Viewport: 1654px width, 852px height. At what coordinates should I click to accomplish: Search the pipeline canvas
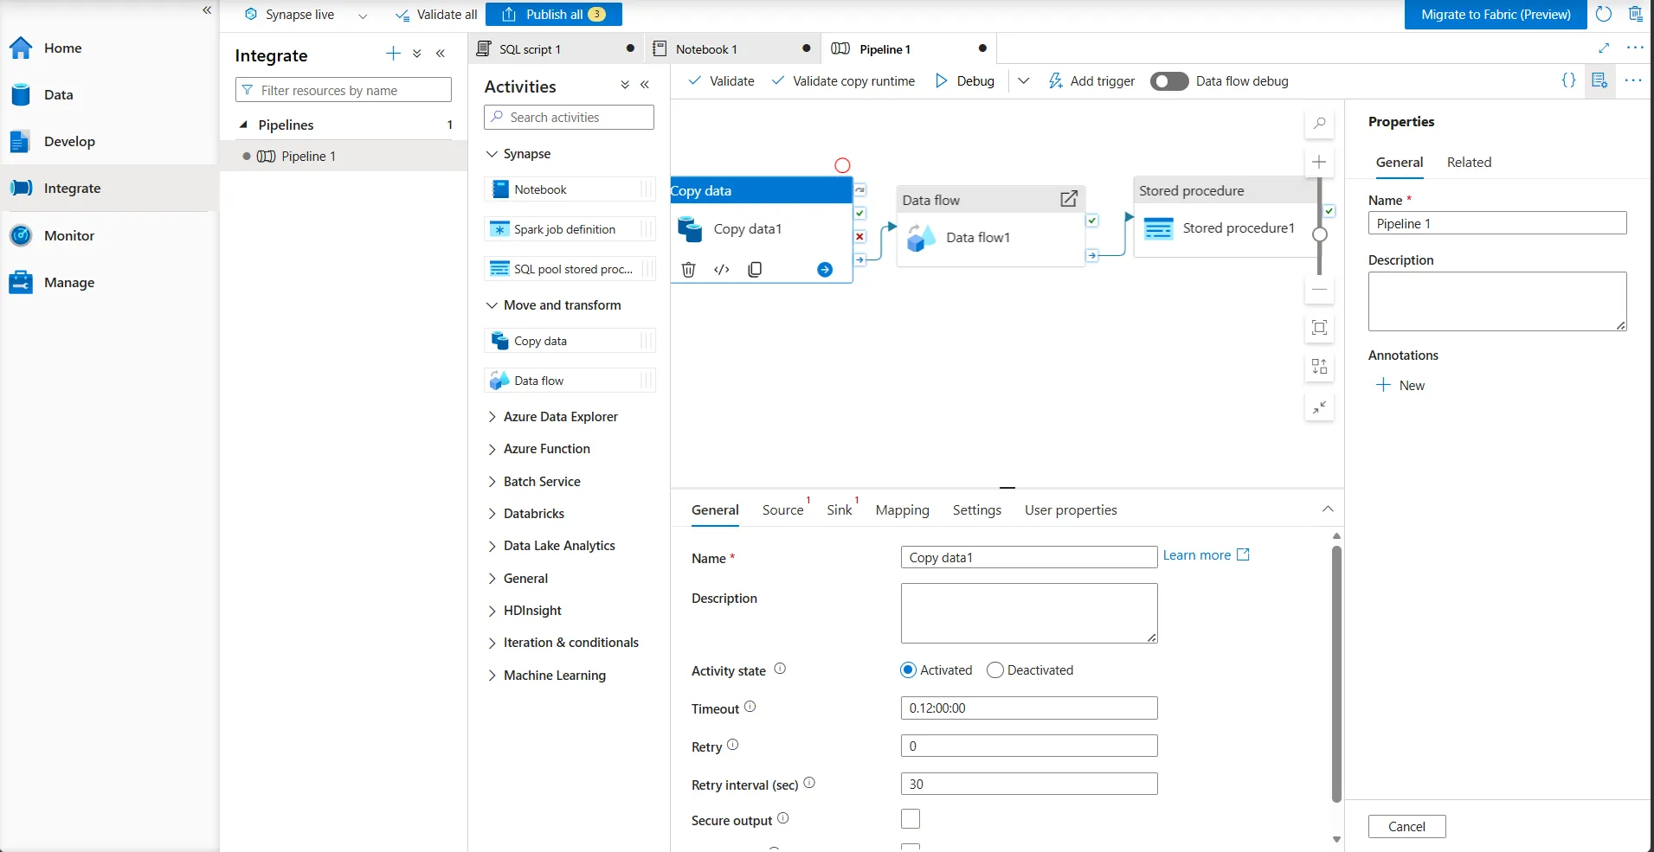(1319, 124)
